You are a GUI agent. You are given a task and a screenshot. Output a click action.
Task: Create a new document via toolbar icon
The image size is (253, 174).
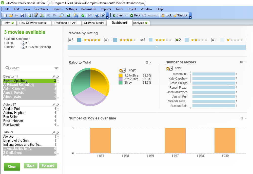5,15
